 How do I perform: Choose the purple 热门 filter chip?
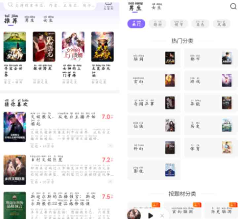[x=136, y=23]
